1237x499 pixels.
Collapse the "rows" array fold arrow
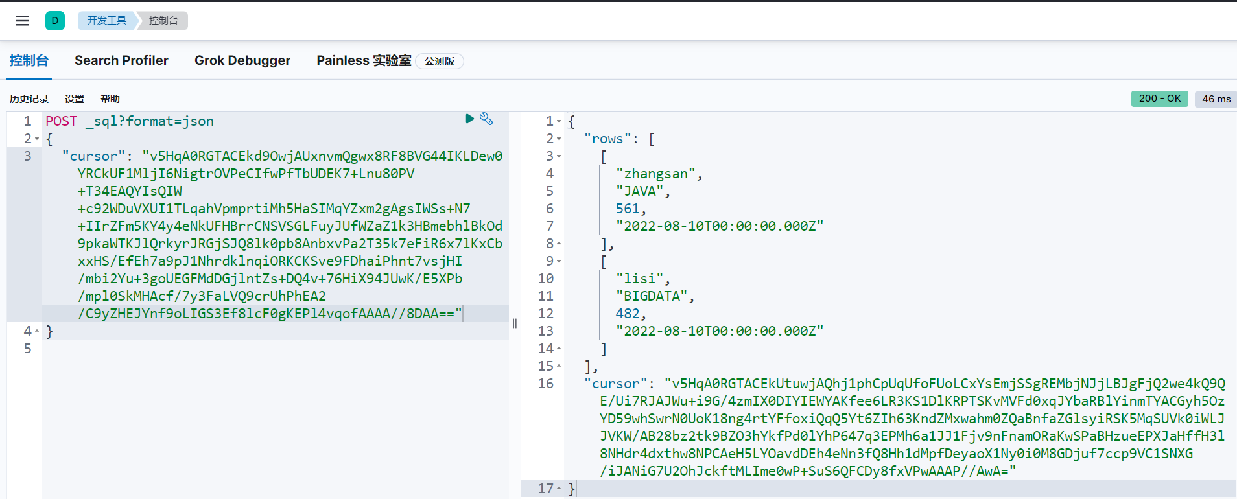pos(559,139)
